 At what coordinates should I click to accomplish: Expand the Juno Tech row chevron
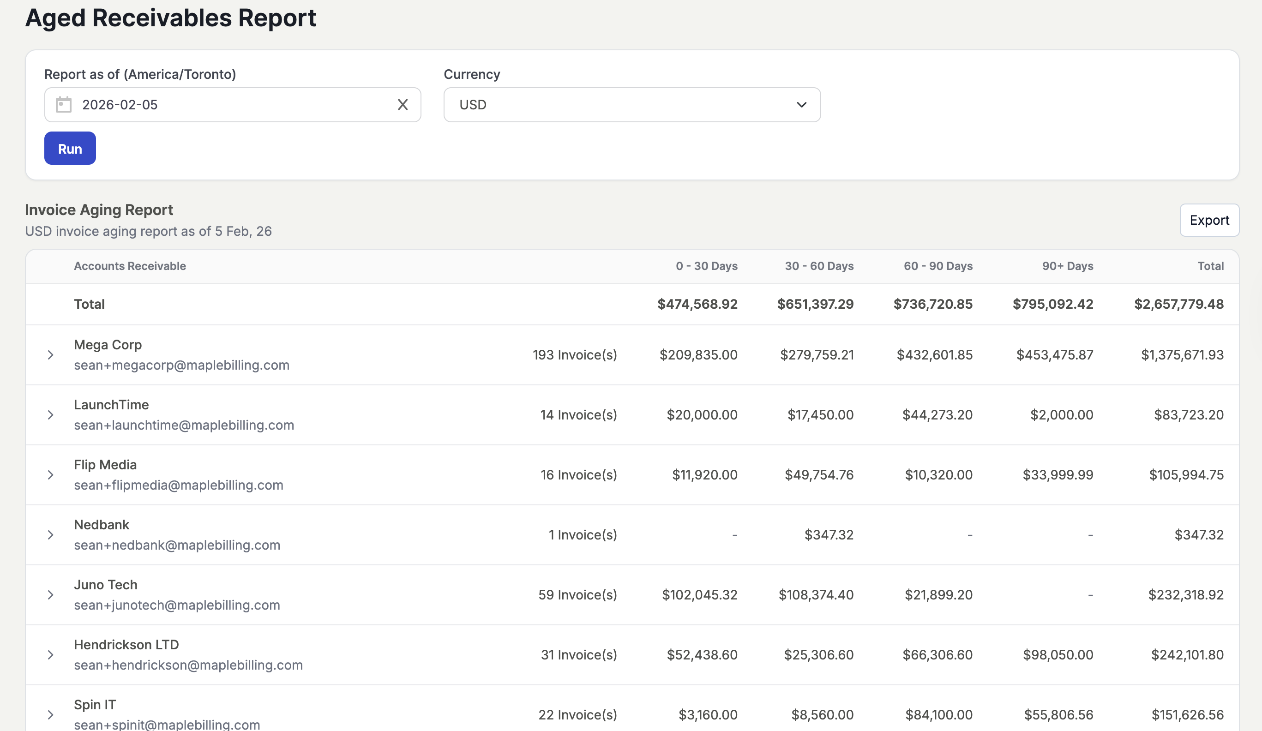pyautogui.click(x=51, y=595)
